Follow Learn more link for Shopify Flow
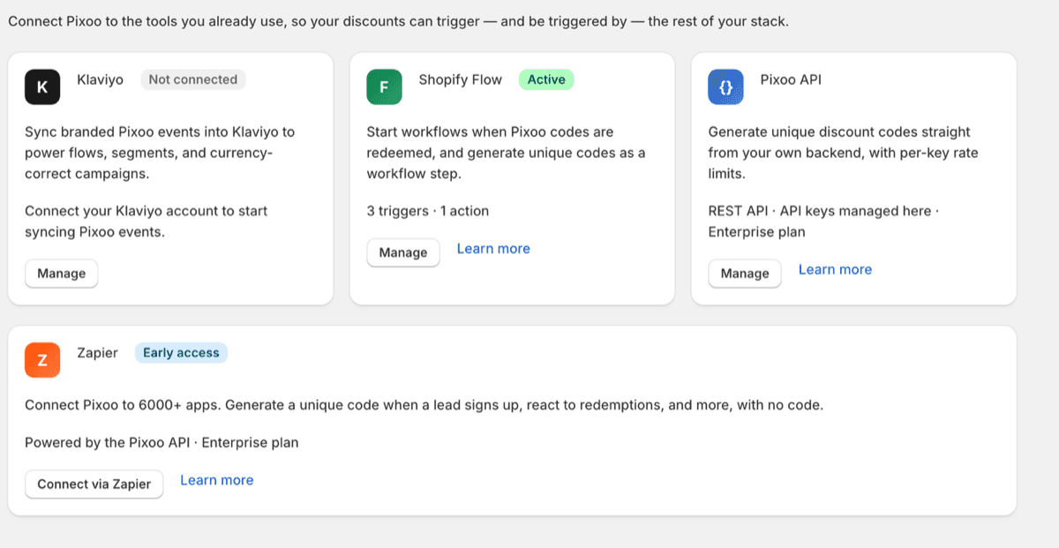 493,249
